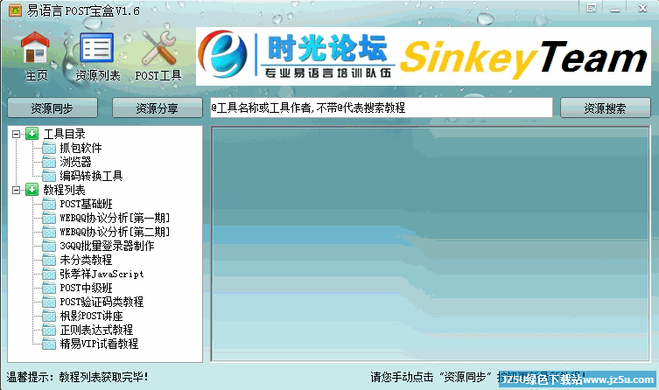Viewport: 659px width, 390px height.
Task: Select 未分类教程 folder
Action: click(86, 260)
